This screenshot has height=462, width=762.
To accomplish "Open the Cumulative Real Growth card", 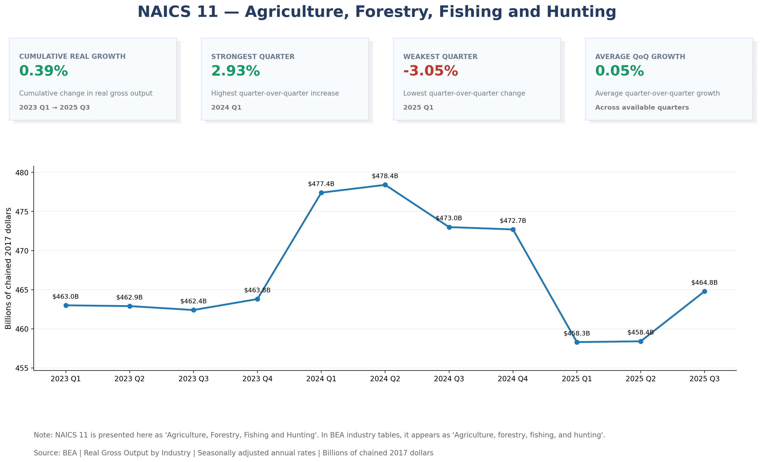I will point(93,79).
